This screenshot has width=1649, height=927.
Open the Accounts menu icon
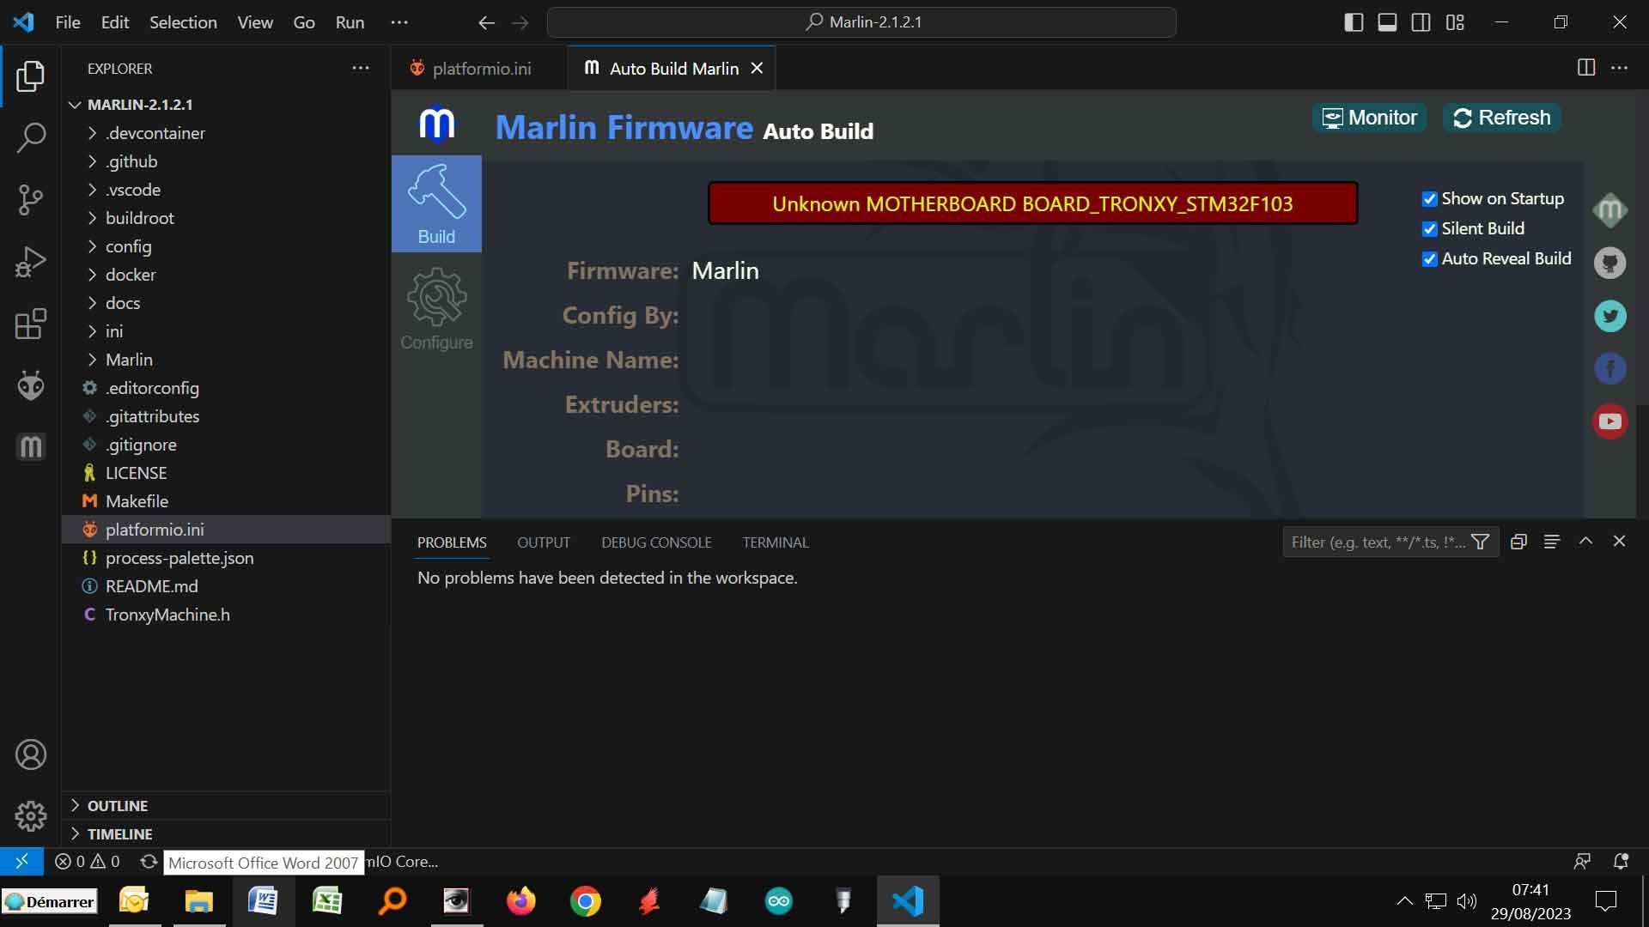(x=31, y=754)
